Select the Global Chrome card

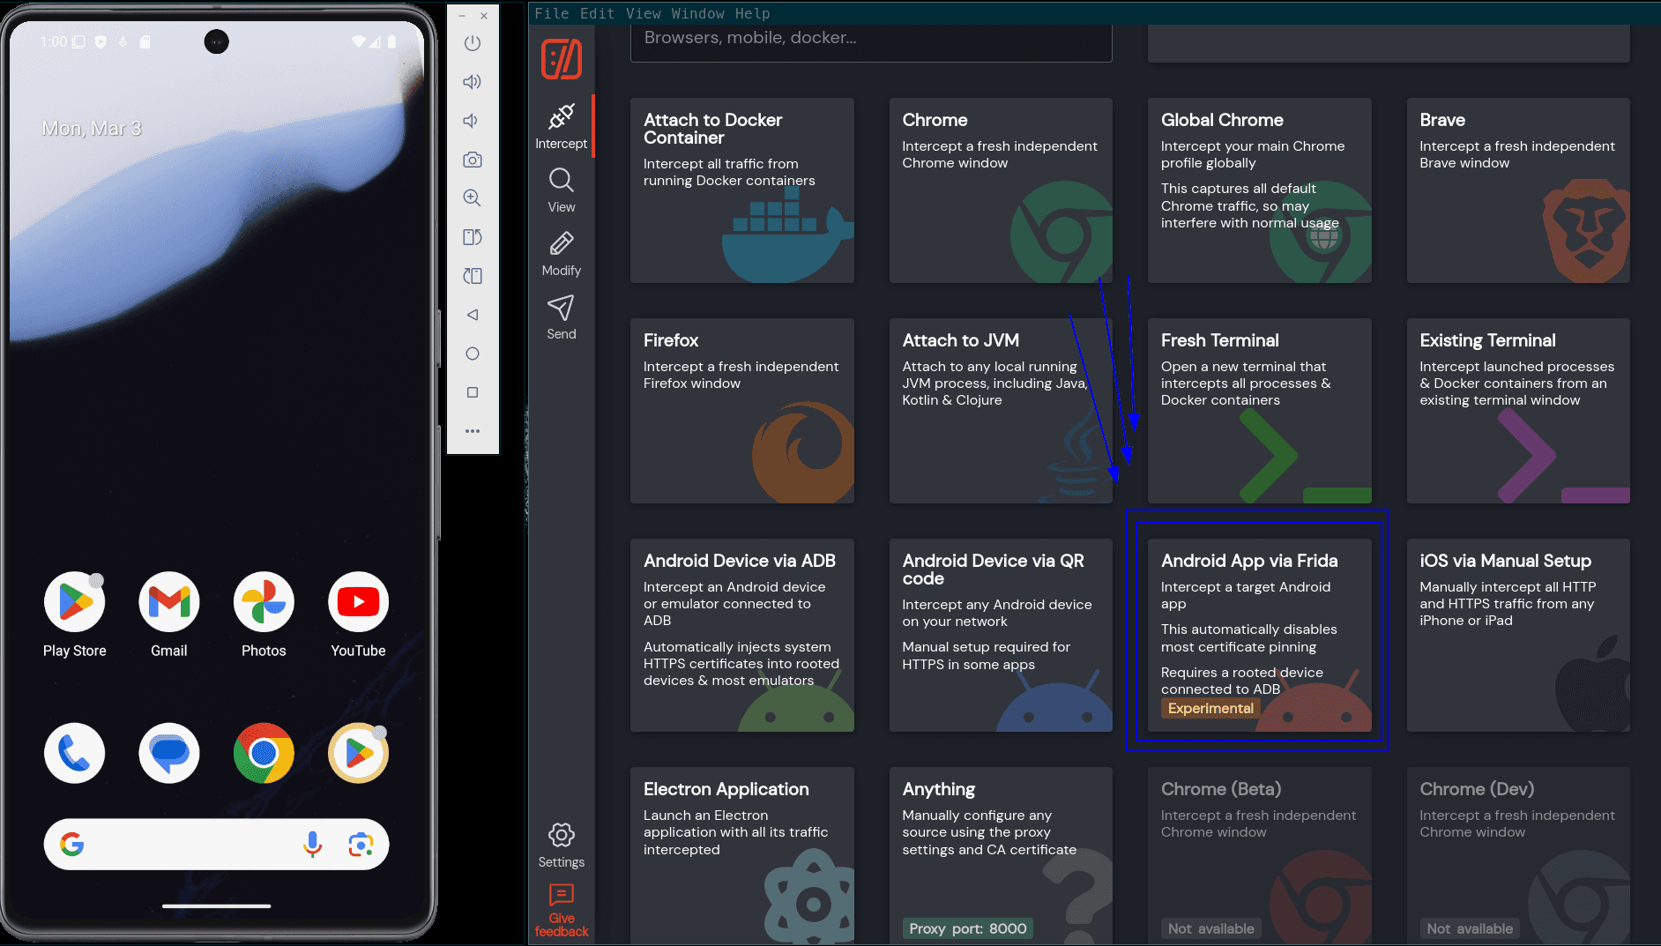point(1260,190)
